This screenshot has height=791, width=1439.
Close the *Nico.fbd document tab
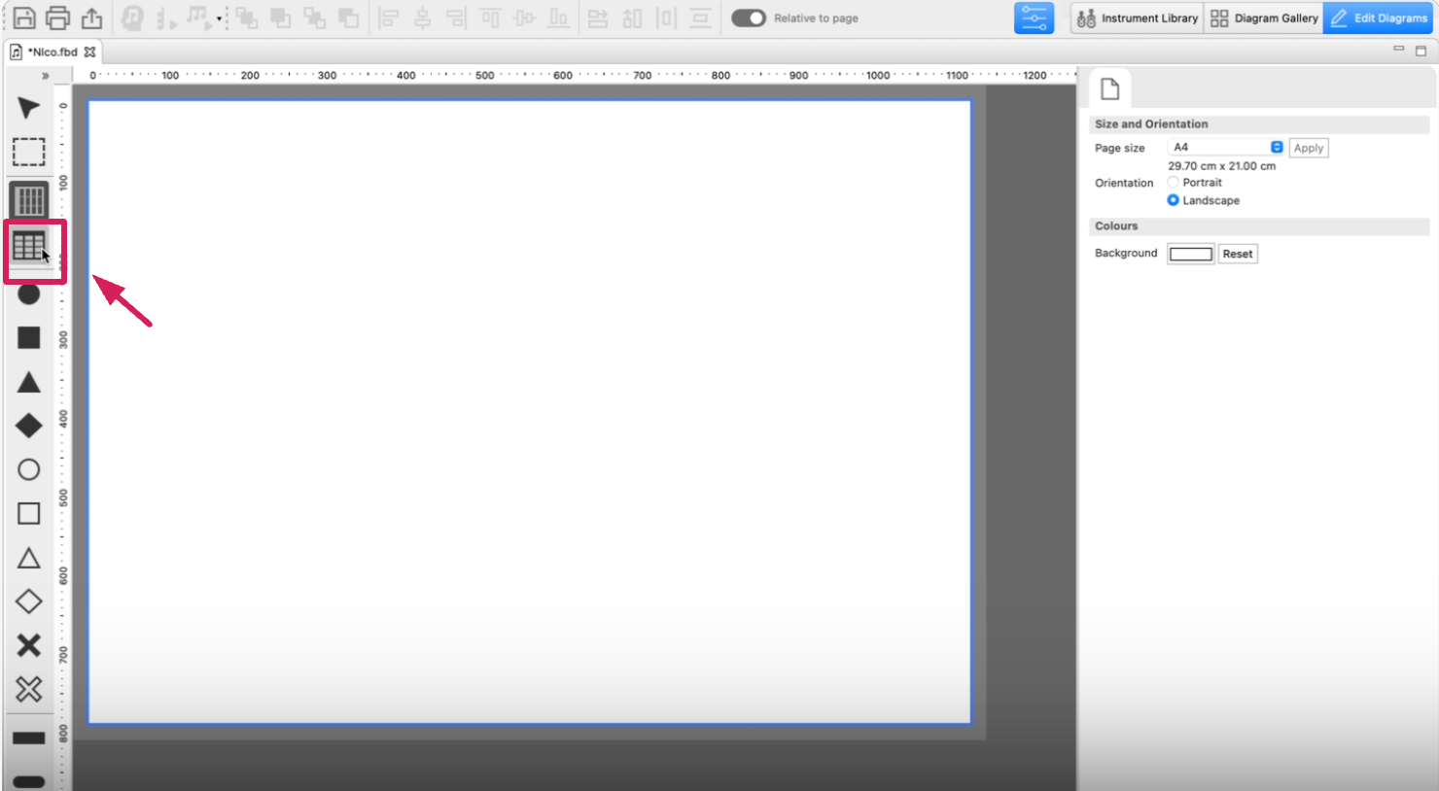(90, 52)
